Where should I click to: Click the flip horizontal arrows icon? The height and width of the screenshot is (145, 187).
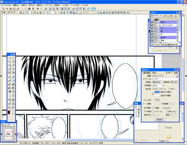tap(61, 13)
